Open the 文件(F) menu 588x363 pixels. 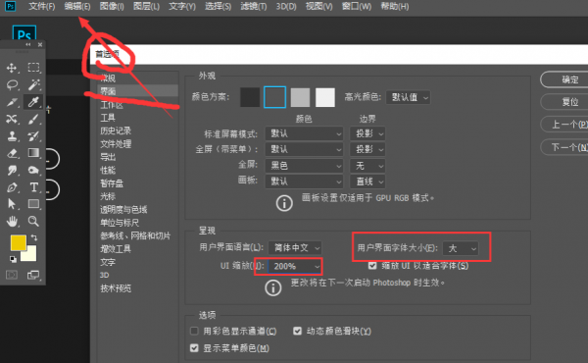[x=41, y=7]
